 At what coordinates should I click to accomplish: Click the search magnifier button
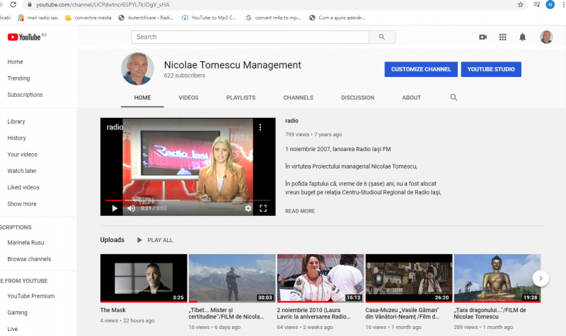coord(382,37)
